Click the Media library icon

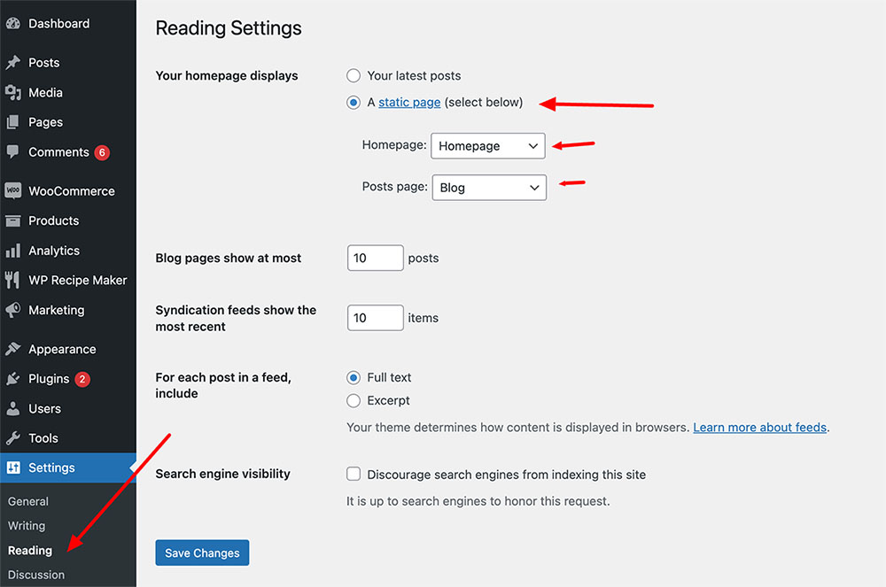(13, 93)
